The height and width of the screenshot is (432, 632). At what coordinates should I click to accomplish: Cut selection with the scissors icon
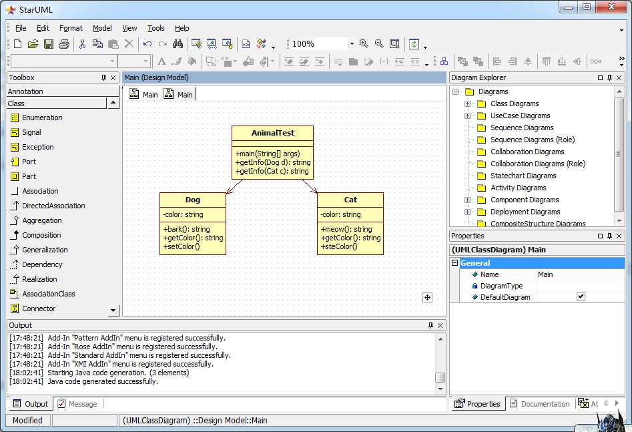click(82, 44)
